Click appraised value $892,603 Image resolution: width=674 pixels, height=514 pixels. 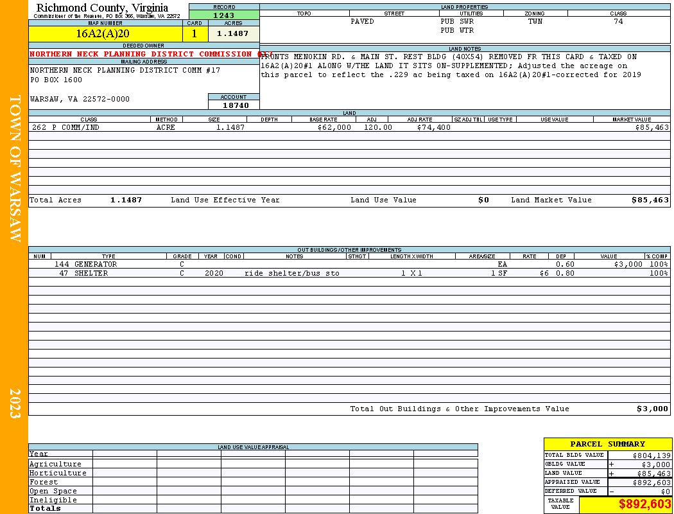tap(652, 483)
